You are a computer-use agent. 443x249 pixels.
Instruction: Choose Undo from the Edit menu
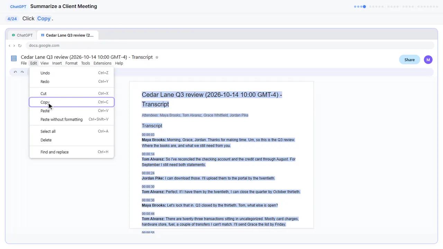(72, 73)
